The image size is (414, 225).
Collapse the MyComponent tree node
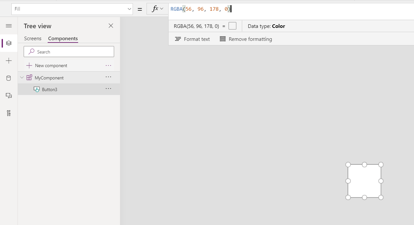click(22, 77)
